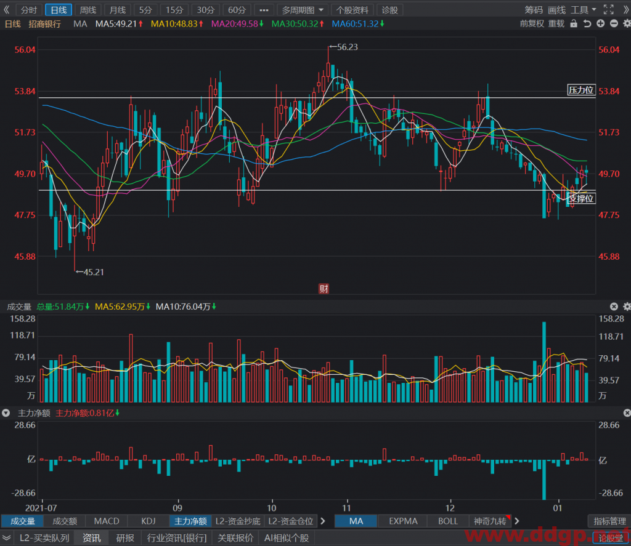The width and height of the screenshot is (631, 546).
Task: Open 研报 research reports tab
Action: pos(125,538)
